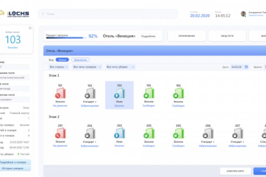The image size is (266, 177).
Task: Click Отель «Венеция» in the blue bar
Action: pos(59,51)
